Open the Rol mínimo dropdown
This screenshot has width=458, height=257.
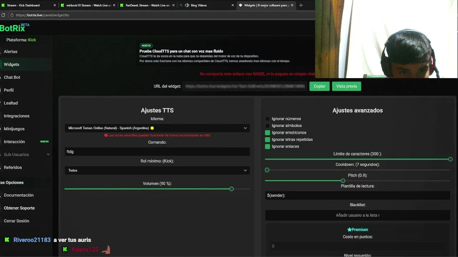click(157, 170)
